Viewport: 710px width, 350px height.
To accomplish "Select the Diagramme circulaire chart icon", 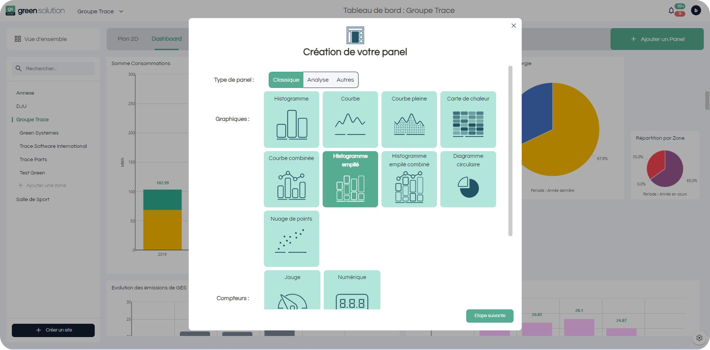I will pos(468,179).
